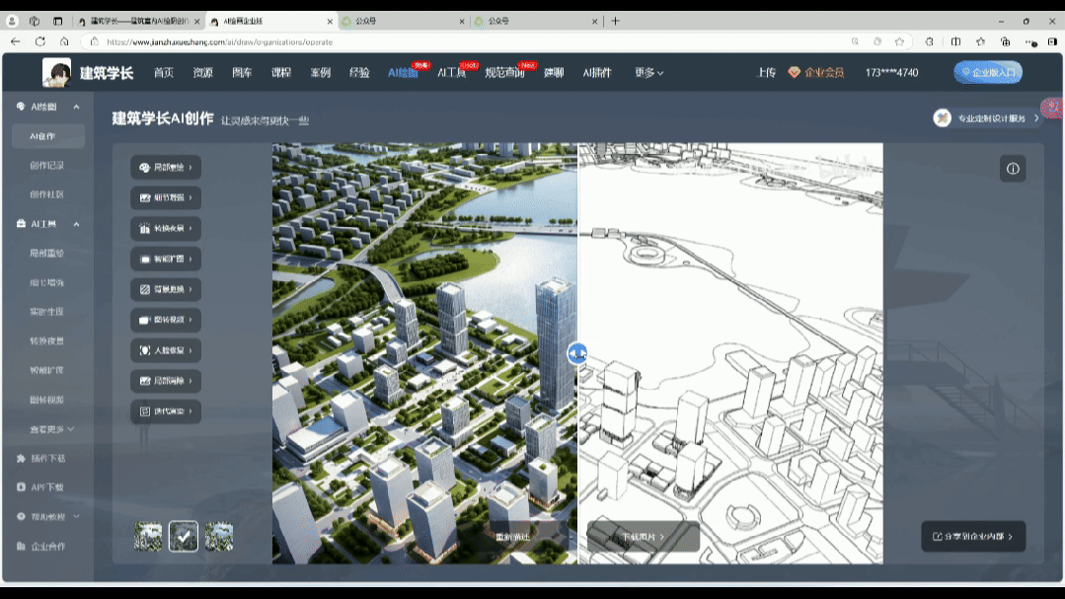This screenshot has height=599, width=1065.
Task: Select the first result thumbnail
Action: (x=148, y=537)
